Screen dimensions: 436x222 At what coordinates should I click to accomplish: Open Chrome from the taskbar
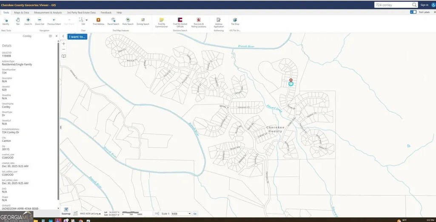coord(81,221)
